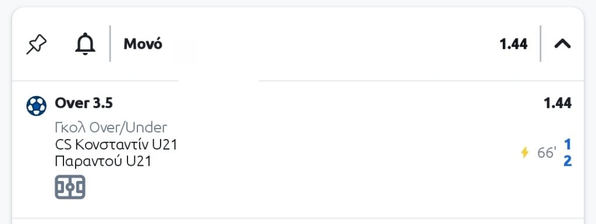Click the 66' match minute indicator
596x224 pixels.
547,153
